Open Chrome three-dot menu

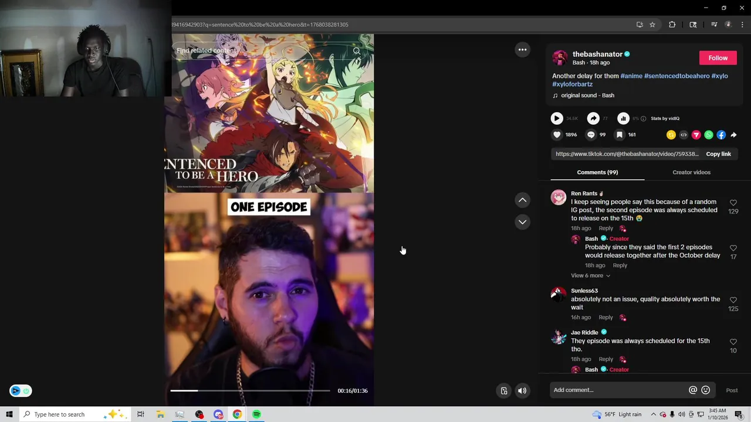pyautogui.click(x=742, y=25)
